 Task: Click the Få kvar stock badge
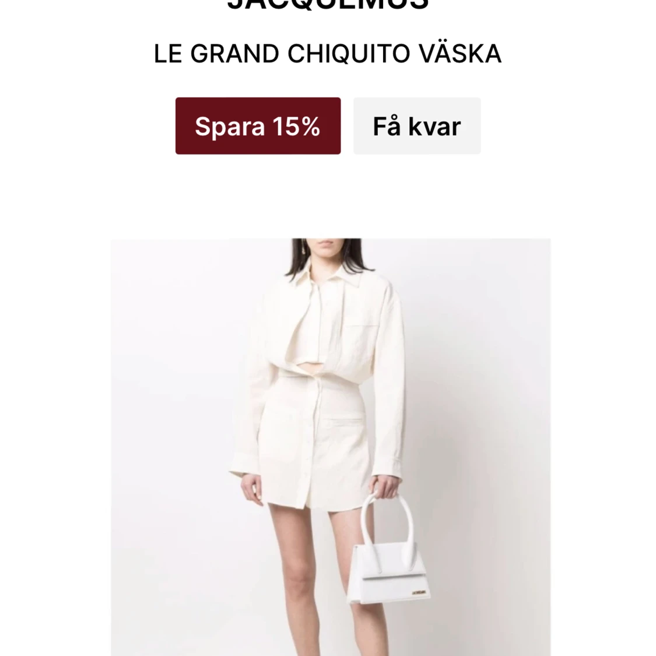[417, 126]
